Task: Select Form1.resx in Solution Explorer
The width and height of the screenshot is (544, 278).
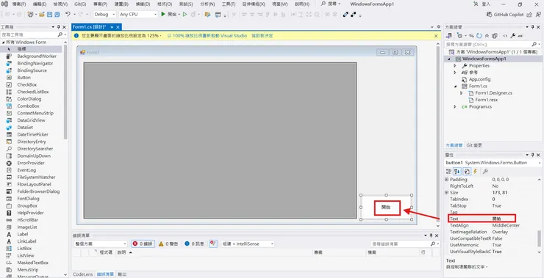Action: tap(486, 100)
